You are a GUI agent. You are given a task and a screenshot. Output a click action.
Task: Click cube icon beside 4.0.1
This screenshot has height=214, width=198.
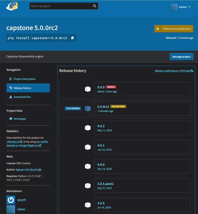click(x=88, y=147)
